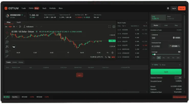Select the brush annotation tool at toolbar bottom
The width and height of the screenshot is (189, 104).
pyautogui.click(x=7, y=56)
